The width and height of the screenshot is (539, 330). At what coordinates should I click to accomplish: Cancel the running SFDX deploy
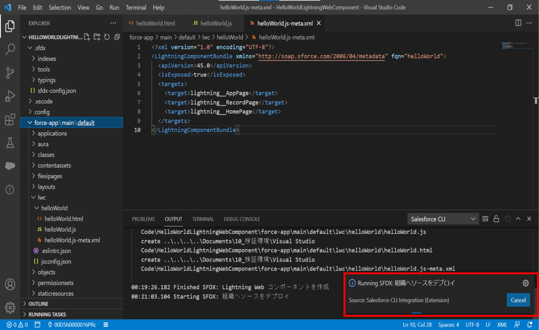click(518, 300)
